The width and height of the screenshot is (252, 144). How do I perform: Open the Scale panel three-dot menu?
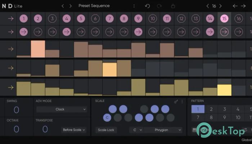pyautogui.click(x=182, y=102)
